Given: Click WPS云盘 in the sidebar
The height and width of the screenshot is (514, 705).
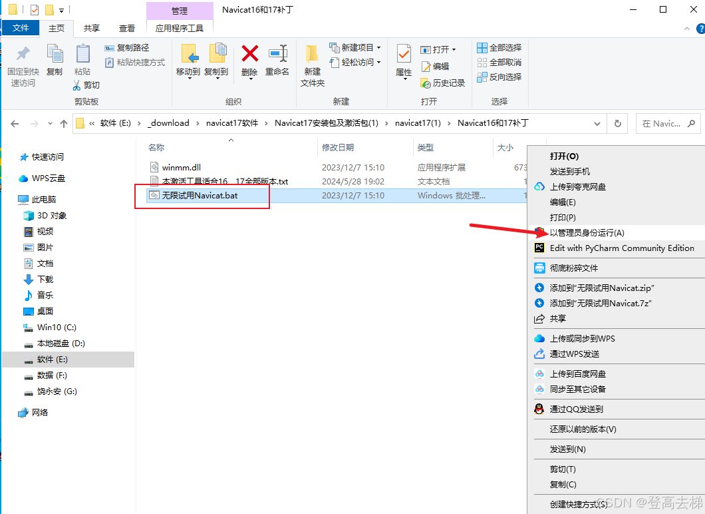Looking at the screenshot, I should coord(48,178).
